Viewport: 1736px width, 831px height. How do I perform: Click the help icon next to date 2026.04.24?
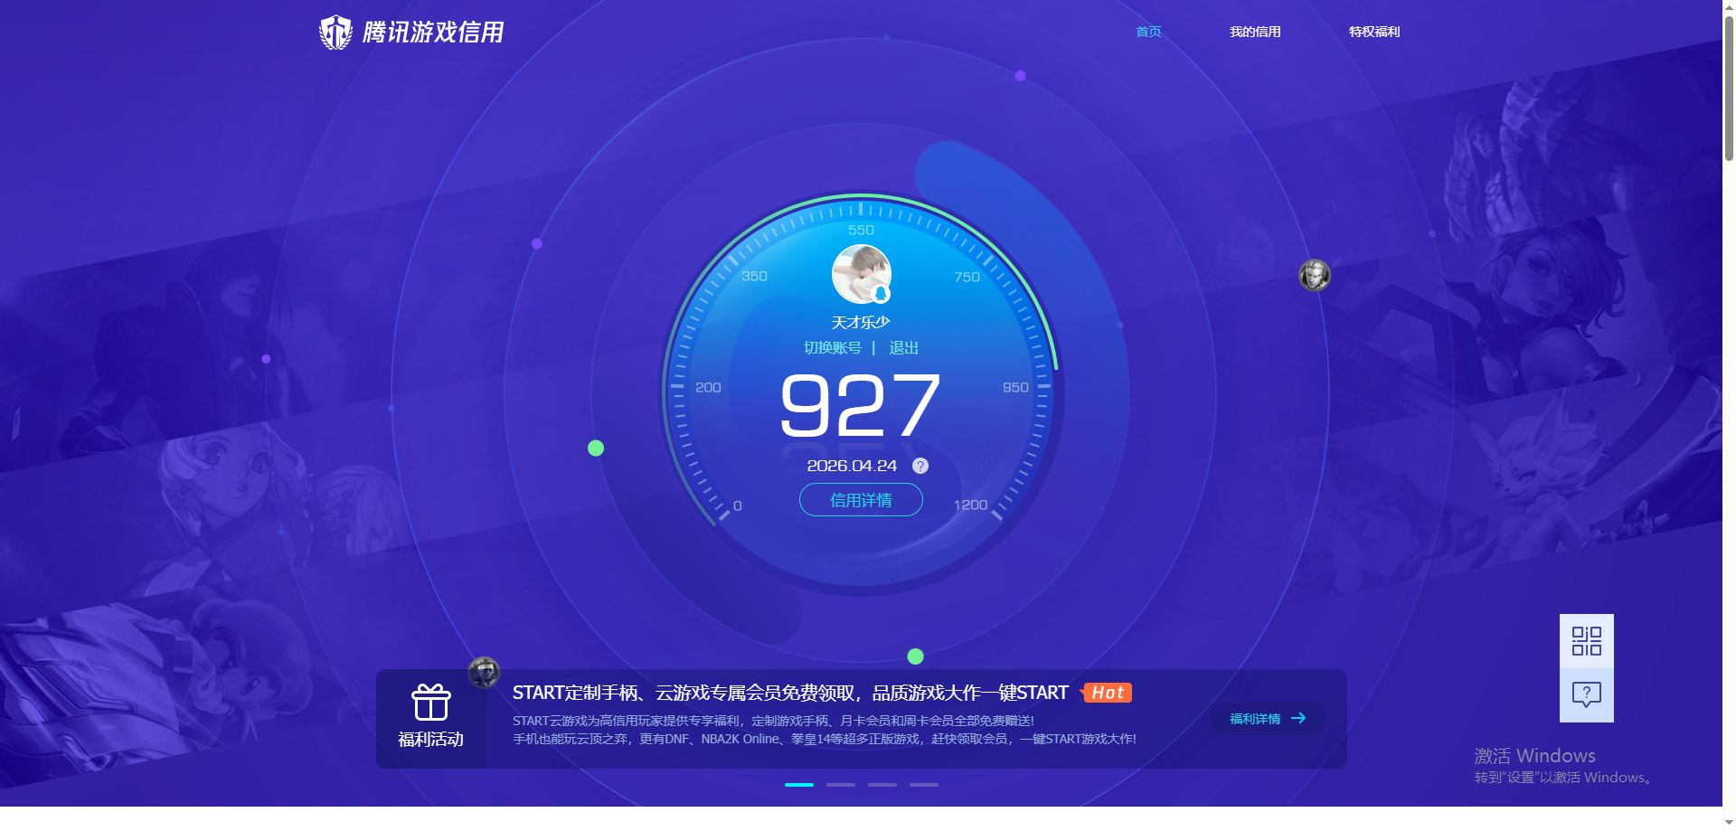point(920,466)
